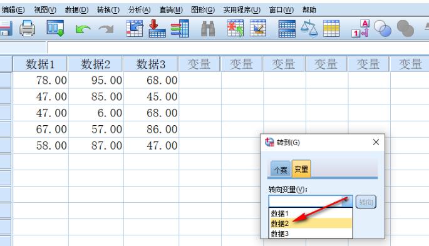The image size is (429, 246).
Task: Click cell value 86.00
Action: [x=152, y=130]
